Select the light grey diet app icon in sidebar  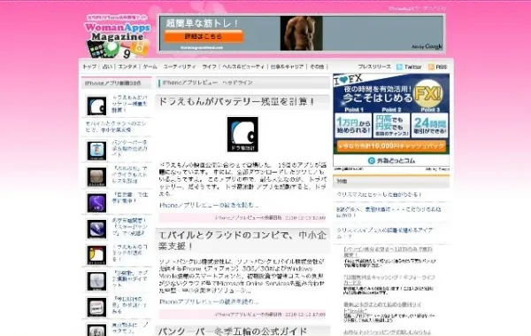click(x=96, y=281)
